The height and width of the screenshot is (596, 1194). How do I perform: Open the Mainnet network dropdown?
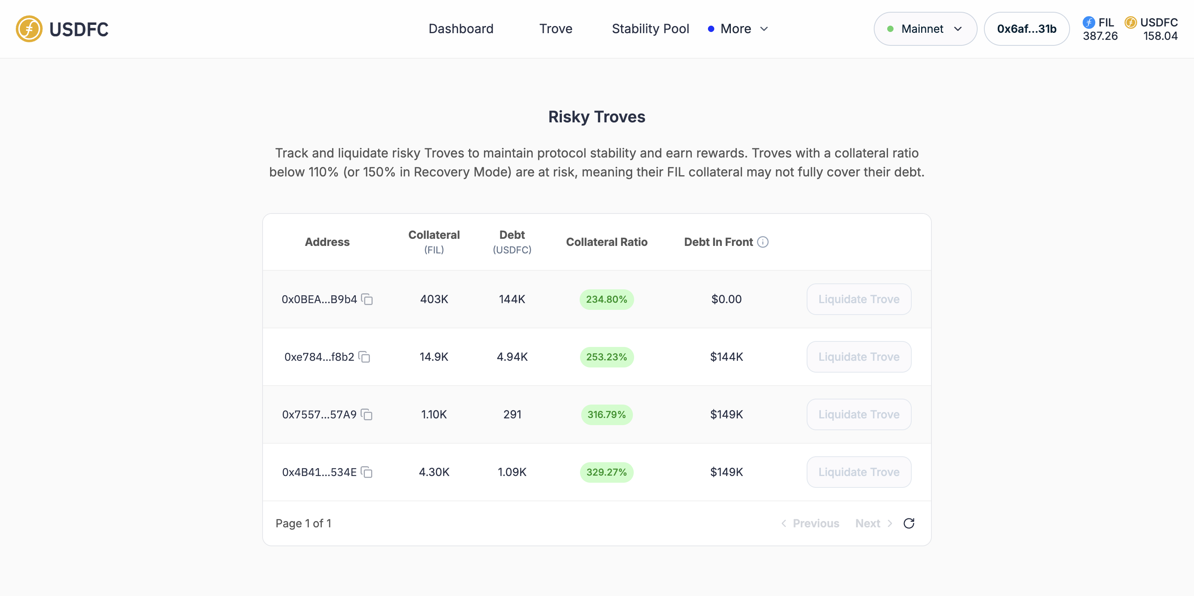[925, 29]
